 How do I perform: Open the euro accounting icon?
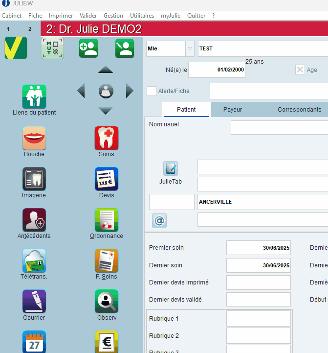[x=107, y=342]
